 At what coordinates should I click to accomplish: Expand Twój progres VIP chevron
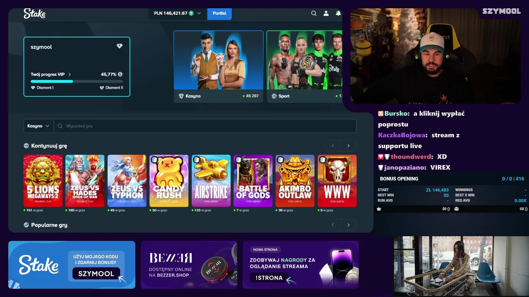coord(69,74)
